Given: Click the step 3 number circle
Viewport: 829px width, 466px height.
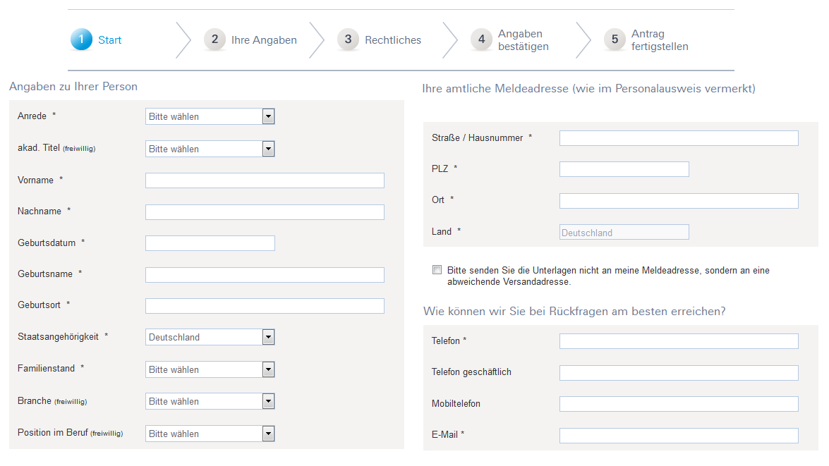Looking at the screenshot, I should point(348,39).
